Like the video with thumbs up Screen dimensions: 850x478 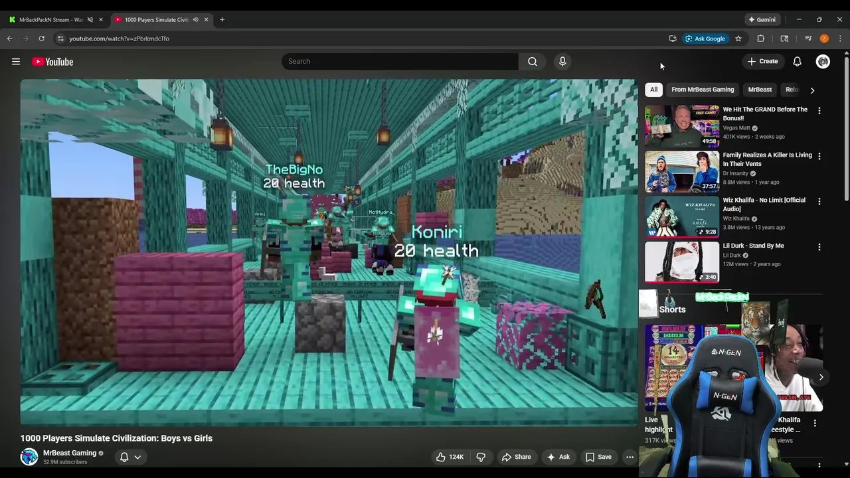coord(450,457)
